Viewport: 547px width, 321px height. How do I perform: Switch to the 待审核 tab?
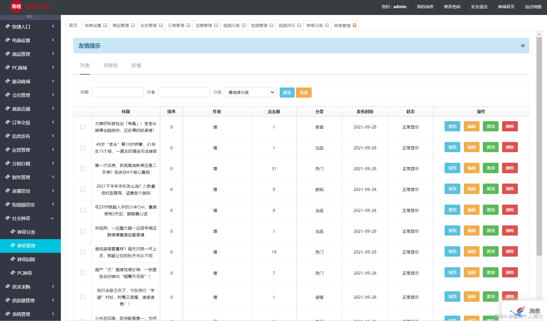pos(111,66)
